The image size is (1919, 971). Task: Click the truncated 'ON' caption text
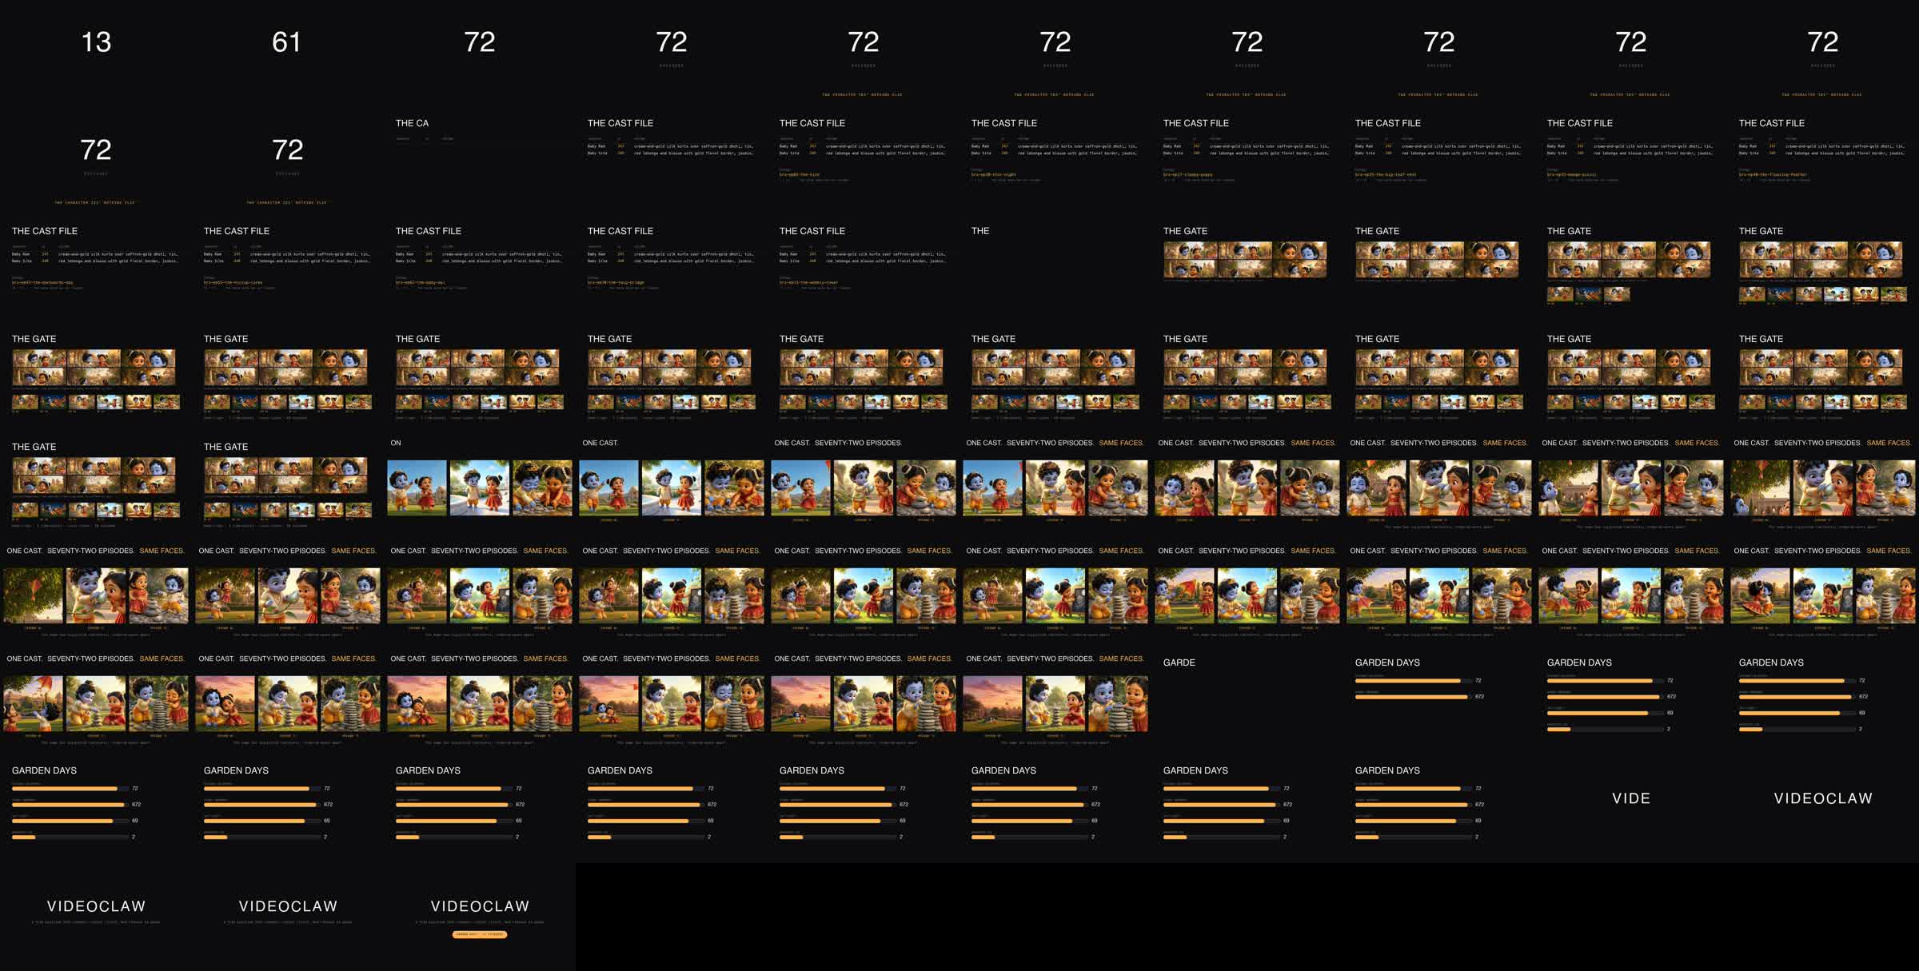click(396, 443)
